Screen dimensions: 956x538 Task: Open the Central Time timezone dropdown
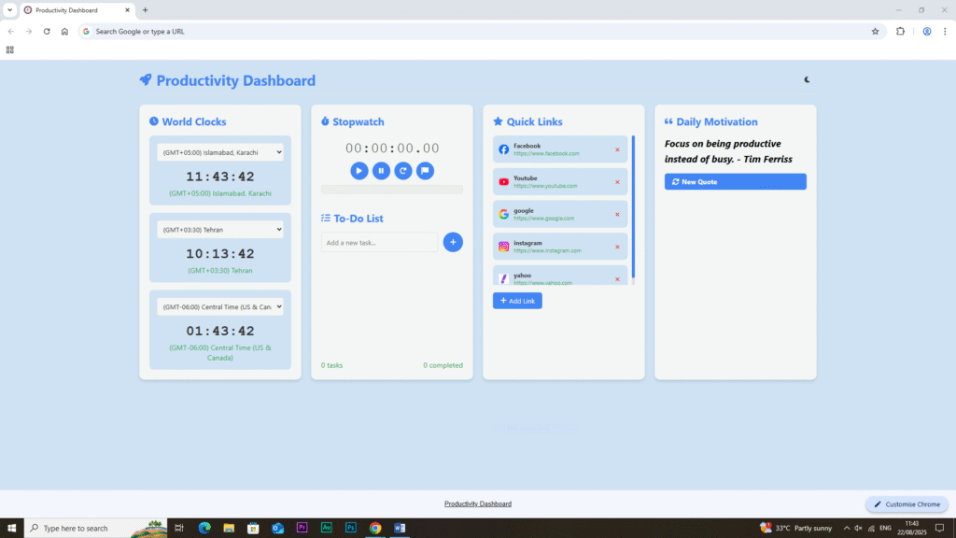220,306
